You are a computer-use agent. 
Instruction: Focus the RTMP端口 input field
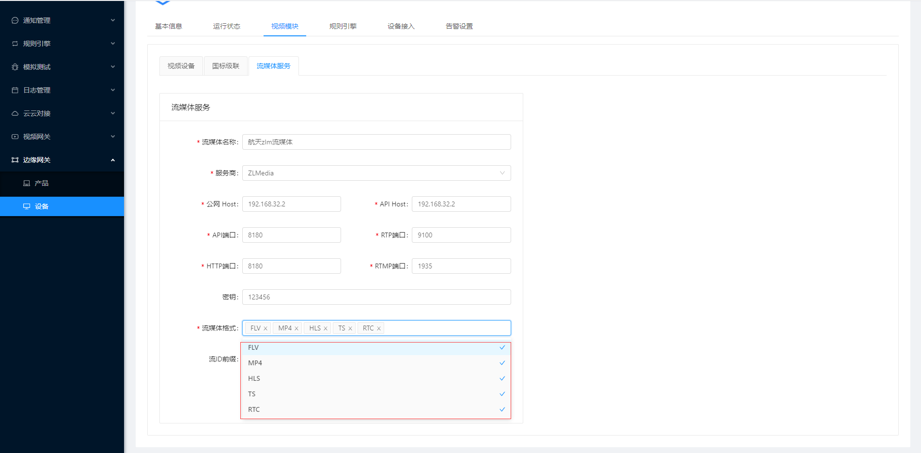point(461,266)
